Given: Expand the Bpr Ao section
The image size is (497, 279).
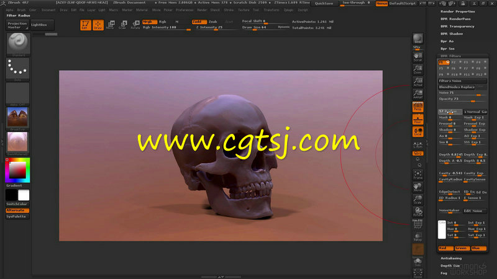Looking at the screenshot, I should tap(447, 42).
